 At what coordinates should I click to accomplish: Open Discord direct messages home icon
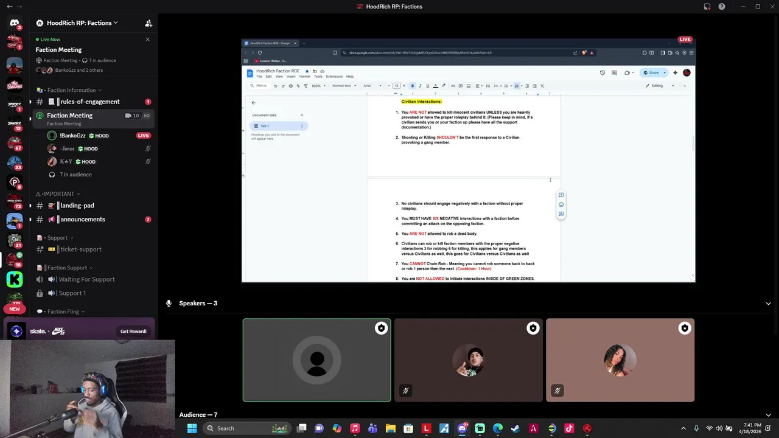[x=15, y=23]
